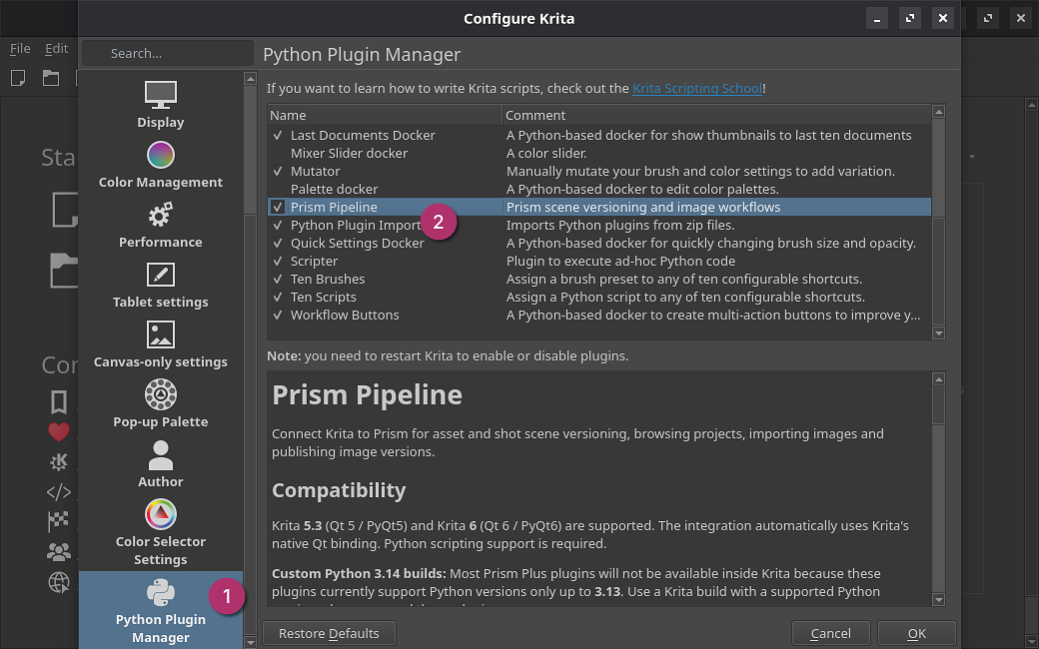
Task: Open the Edit menu in Krita
Action: [56, 48]
